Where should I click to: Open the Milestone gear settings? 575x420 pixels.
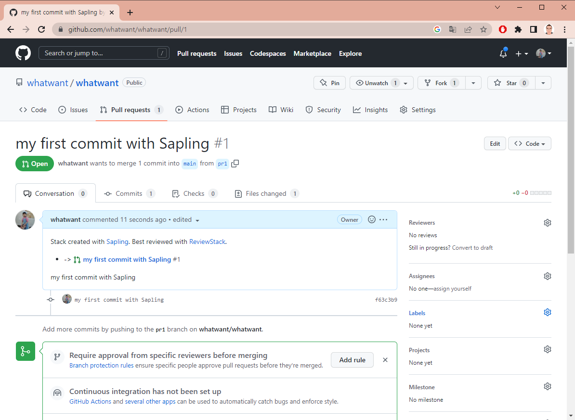(x=548, y=386)
